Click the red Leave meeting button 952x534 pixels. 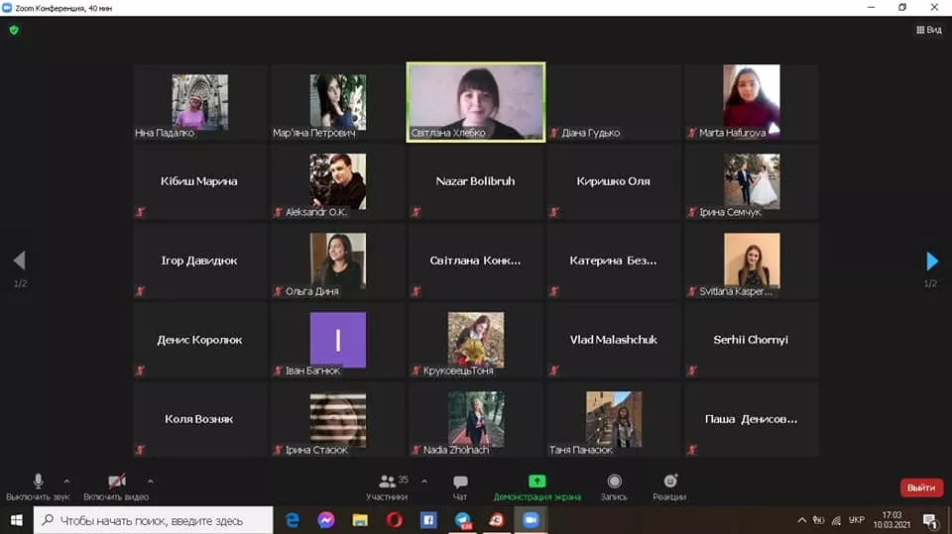(x=920, y=487)
